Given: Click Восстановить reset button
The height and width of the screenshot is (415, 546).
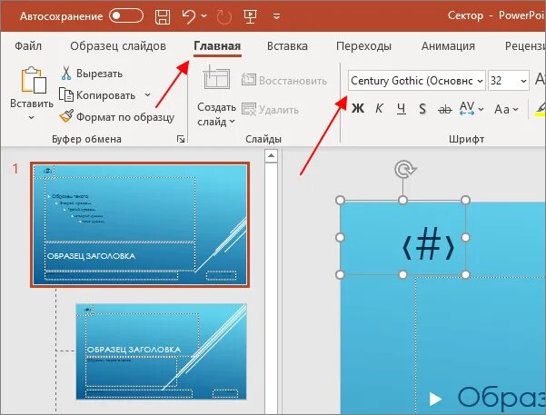Looking at the screenshot, I should (283, 81).
